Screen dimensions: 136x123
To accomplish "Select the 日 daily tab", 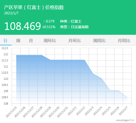I will 5,41.
